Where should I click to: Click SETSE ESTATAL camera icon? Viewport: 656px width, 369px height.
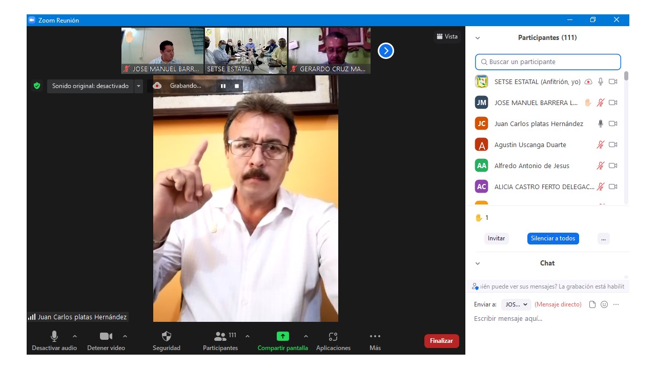click(x=613, y=81)
